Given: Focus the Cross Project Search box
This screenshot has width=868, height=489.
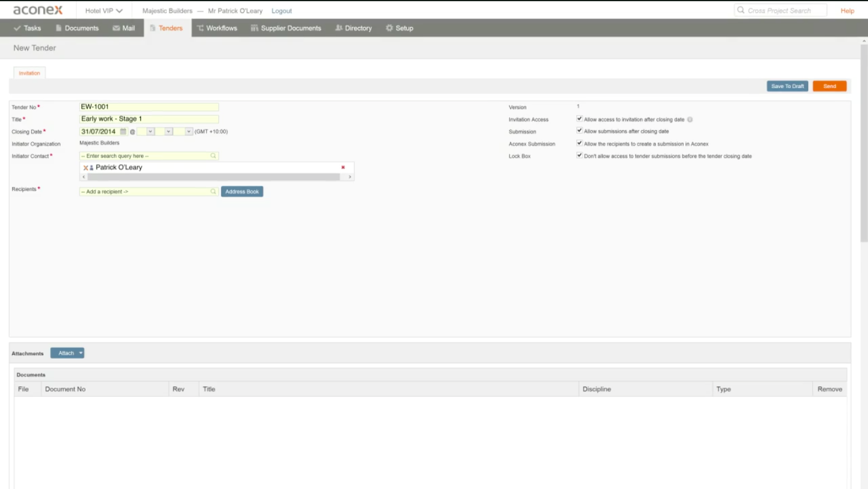Looking at the screenshot, I should [781, 10].
